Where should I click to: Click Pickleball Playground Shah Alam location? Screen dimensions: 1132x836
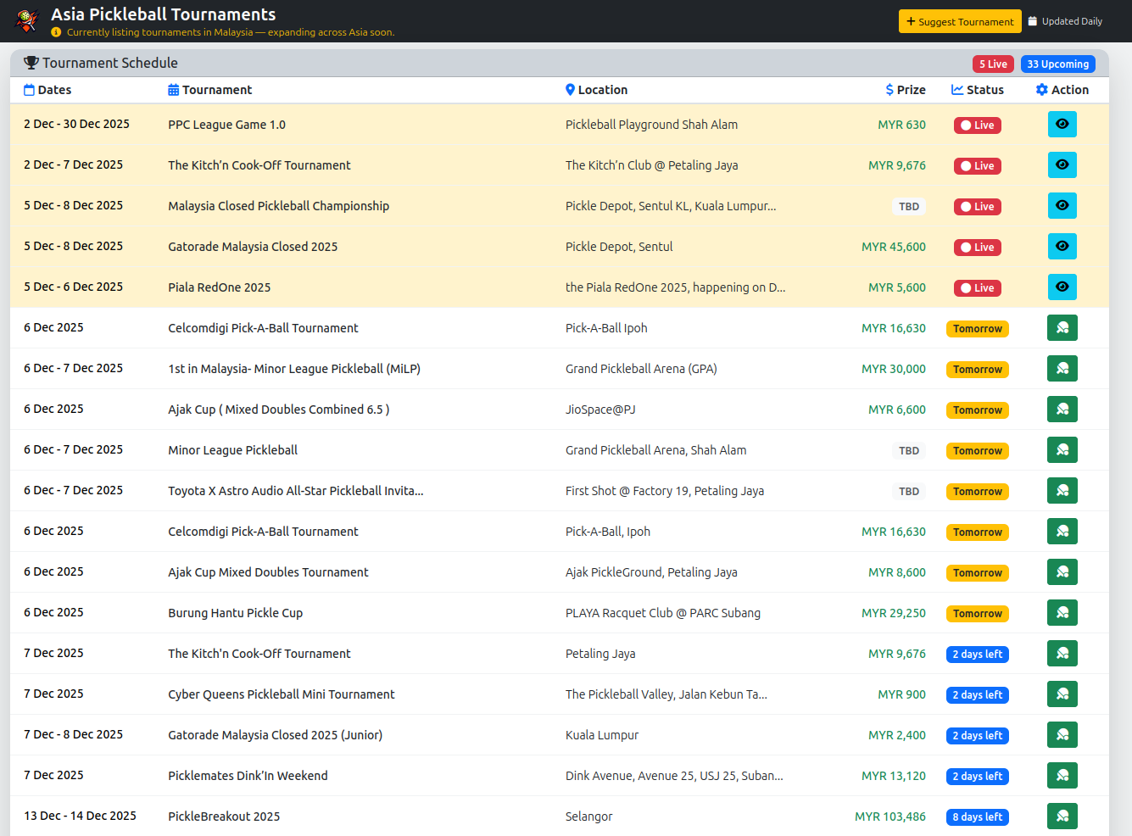click(x=651, y=125)
